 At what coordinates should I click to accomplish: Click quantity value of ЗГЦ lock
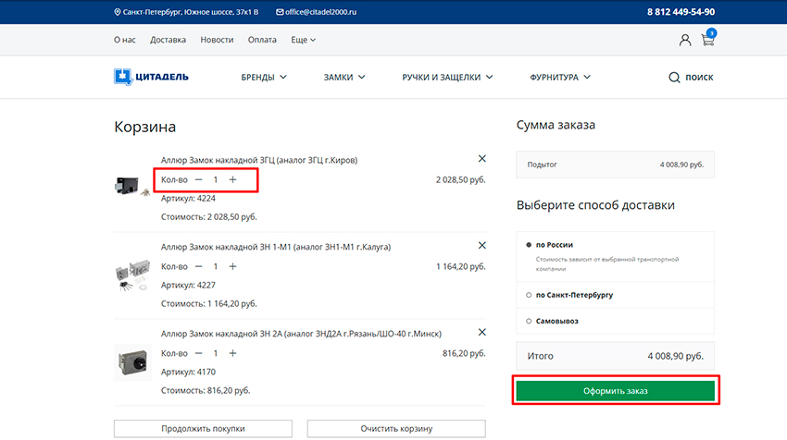216,179
